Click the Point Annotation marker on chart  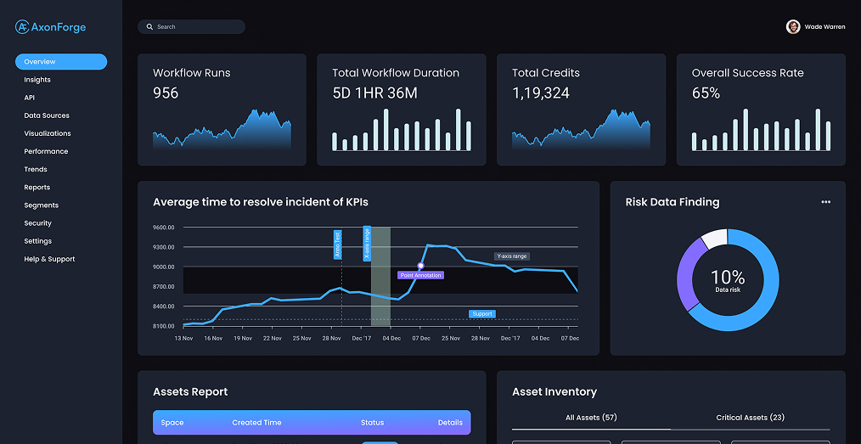click(x=420, y=266)
